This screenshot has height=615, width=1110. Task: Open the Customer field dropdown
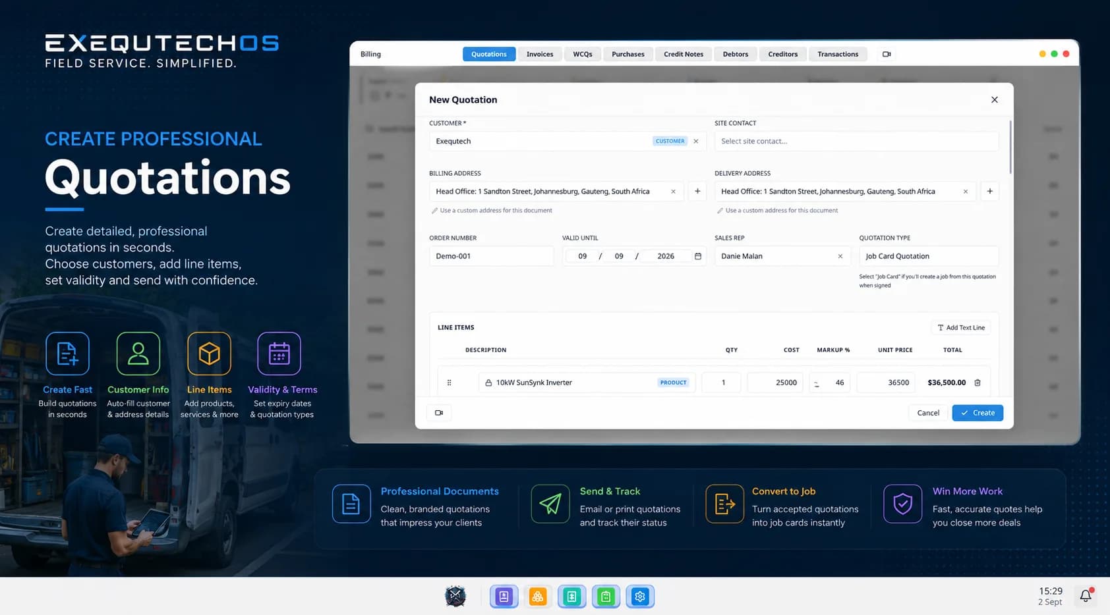coord(568,141)
